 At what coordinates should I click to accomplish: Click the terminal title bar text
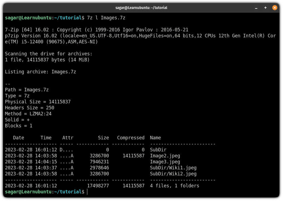[141, 8]
